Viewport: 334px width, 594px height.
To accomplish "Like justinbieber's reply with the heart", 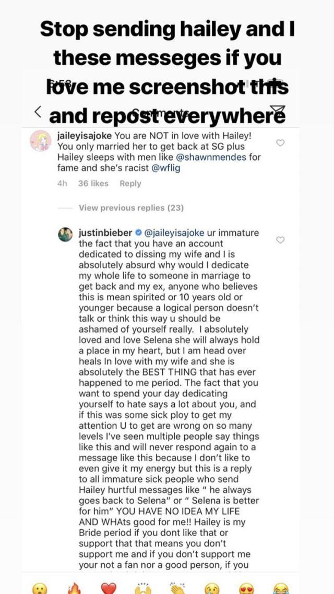I will tap(280, 240).
